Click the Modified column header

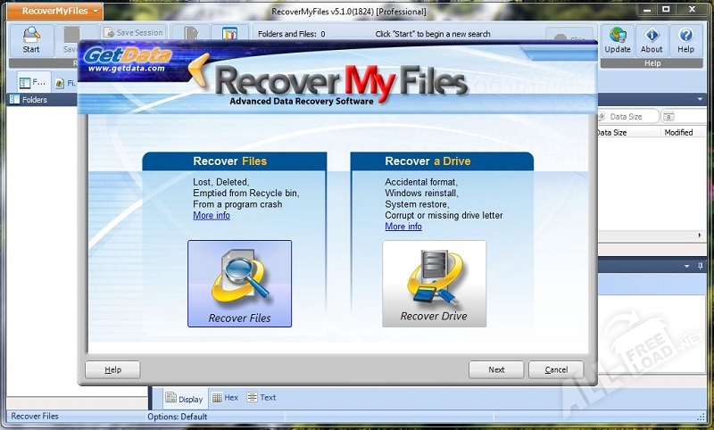(678, 132)
